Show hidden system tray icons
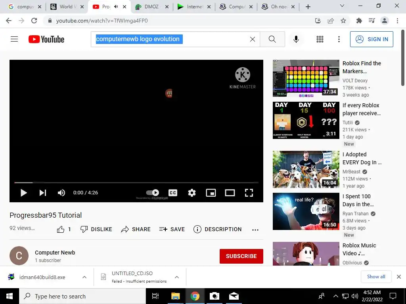This screenshot has width=406, height=304. pos(335,296)
